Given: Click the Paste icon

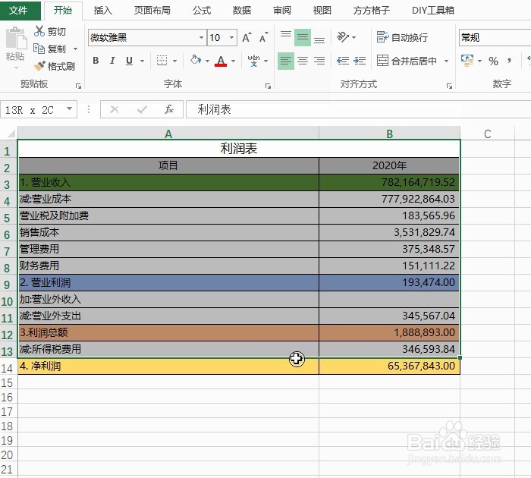Looking at the screenshot, I should pyautogui.click(x=16, y=38).
